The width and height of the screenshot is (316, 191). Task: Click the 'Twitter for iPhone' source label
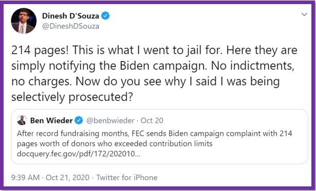127,178
